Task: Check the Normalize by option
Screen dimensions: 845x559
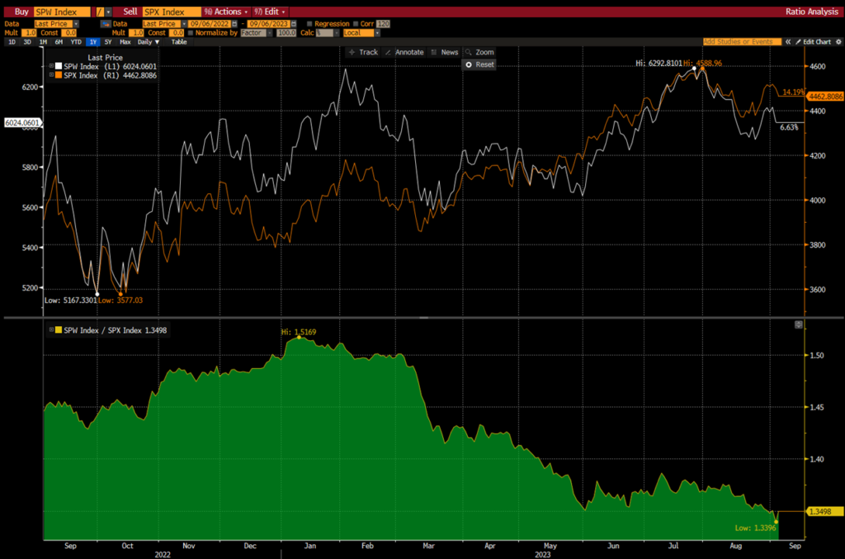Action: click(191, 33)
